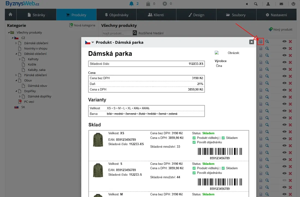Open the Produkty tab
Image resolution: width=300 pixels, height=197 pixels.
tap(76, 14)
